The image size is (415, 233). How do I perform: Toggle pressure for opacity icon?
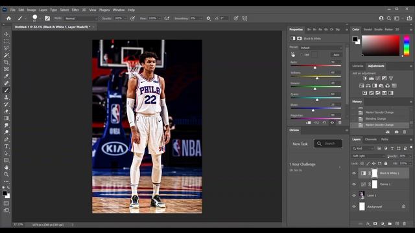[132, 18]
